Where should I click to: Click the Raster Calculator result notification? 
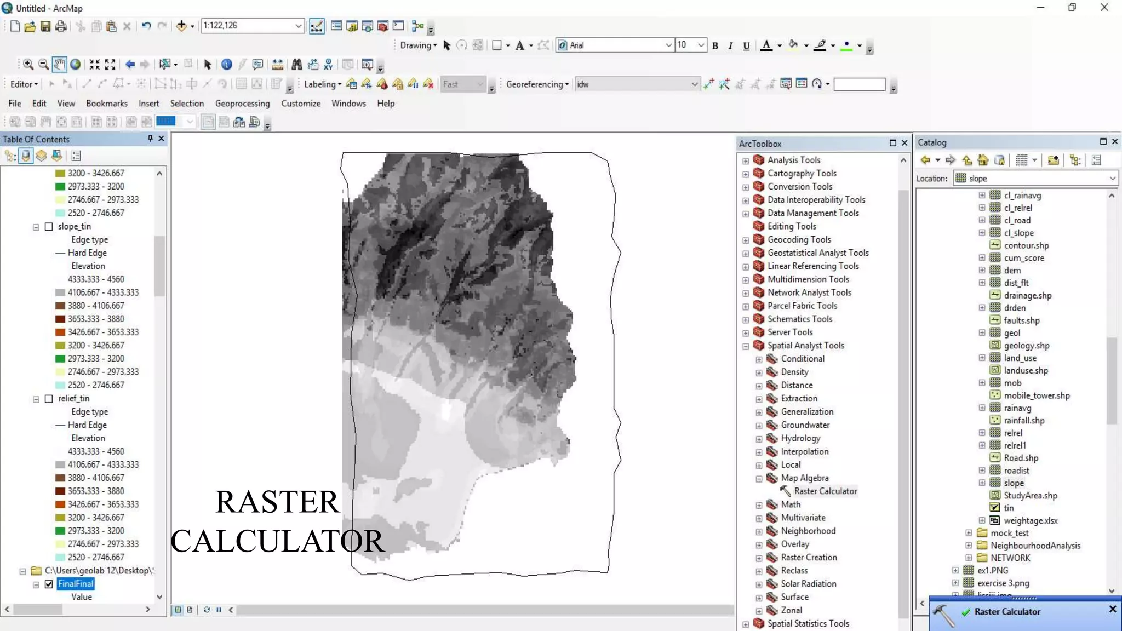point(1007,612)
